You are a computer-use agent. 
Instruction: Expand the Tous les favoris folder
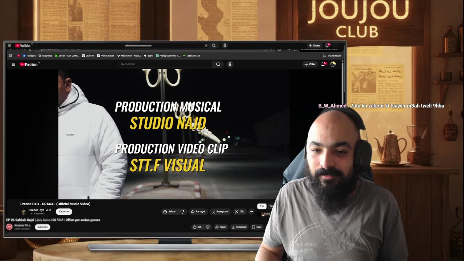coord(332,56)
